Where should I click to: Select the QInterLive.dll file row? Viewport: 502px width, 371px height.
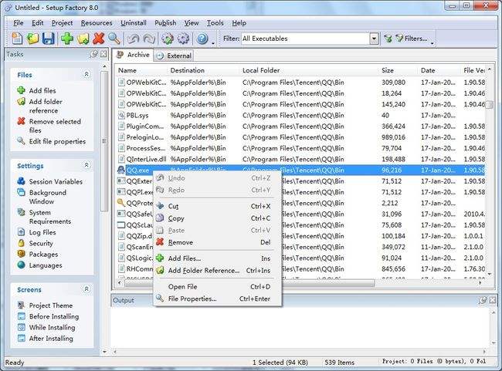300,159
